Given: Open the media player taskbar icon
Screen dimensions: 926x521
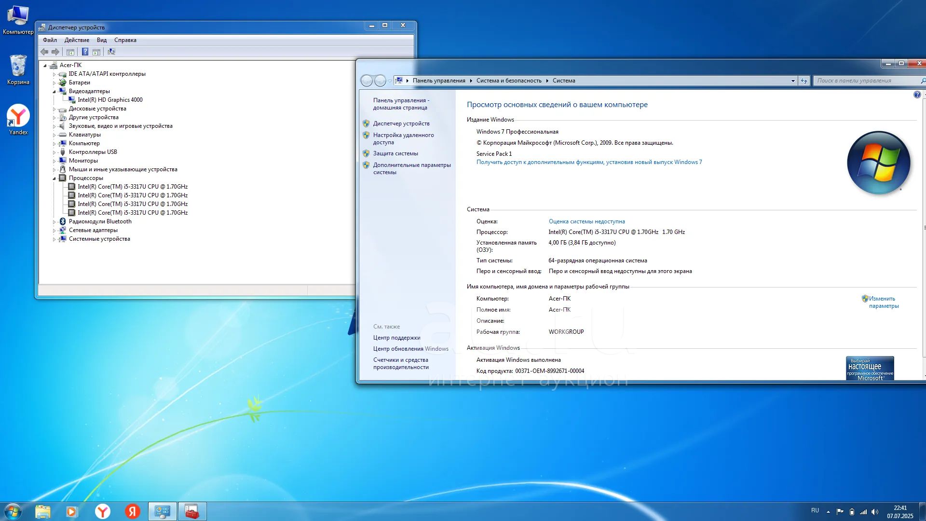Looking at the screenshot, I should tap(71, 511).
